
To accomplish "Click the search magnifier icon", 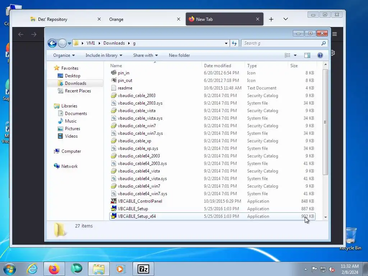I will 324,43.
